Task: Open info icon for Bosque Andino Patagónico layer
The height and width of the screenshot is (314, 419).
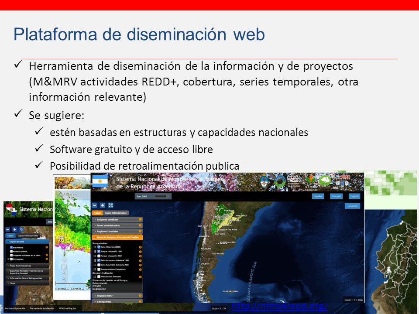Action: tap(140, 270)
